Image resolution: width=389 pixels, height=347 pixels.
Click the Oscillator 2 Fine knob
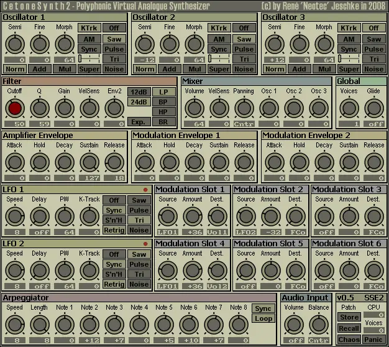pyautogui.click(x=170, y=44)
